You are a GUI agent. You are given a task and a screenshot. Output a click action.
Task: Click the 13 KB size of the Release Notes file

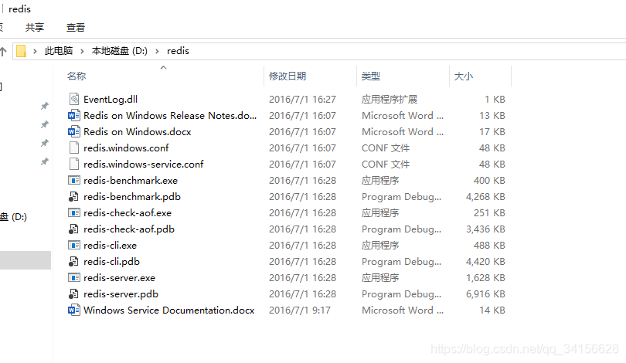click(492, 115)
